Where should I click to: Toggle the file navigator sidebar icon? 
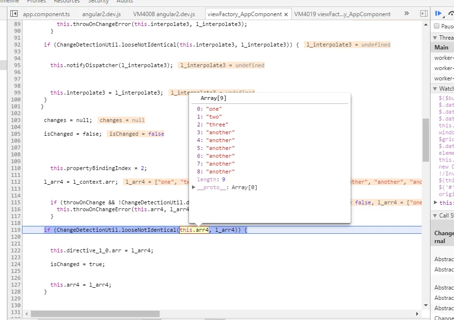pos(14,14)
